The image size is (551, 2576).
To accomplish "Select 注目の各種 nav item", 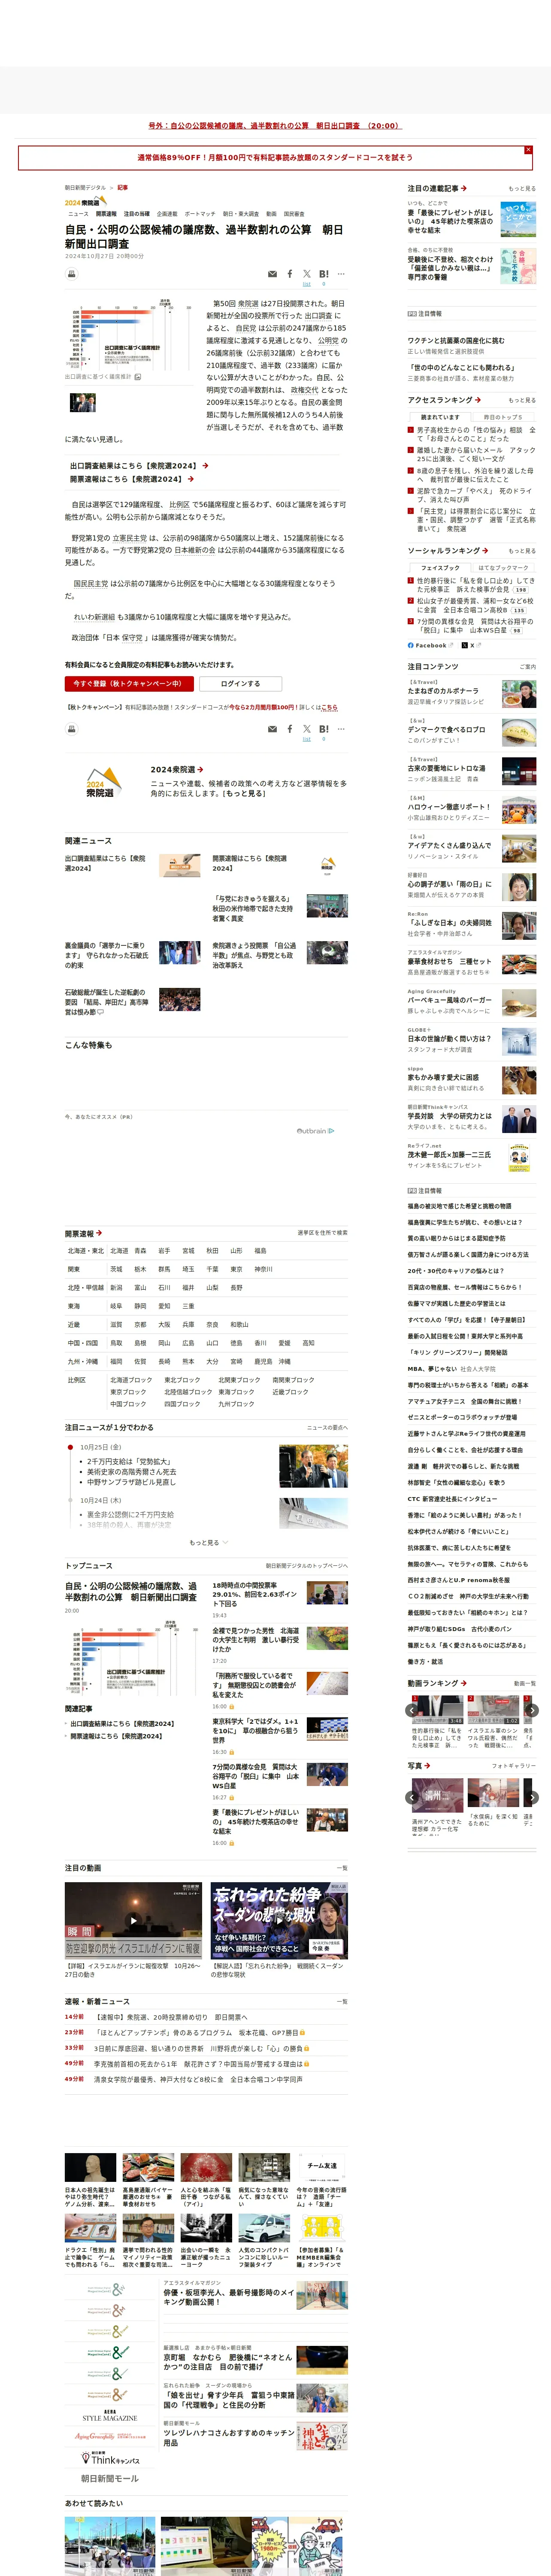I will pyautogui.click(x=137, y=214).
